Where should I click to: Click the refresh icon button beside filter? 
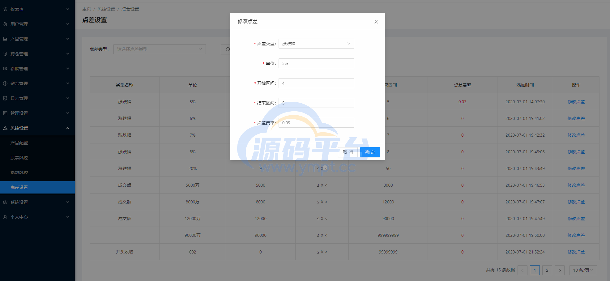point(228,49)
